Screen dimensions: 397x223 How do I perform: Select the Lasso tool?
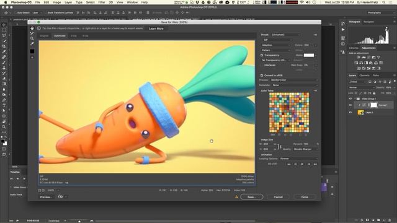[x=4, y=35]
